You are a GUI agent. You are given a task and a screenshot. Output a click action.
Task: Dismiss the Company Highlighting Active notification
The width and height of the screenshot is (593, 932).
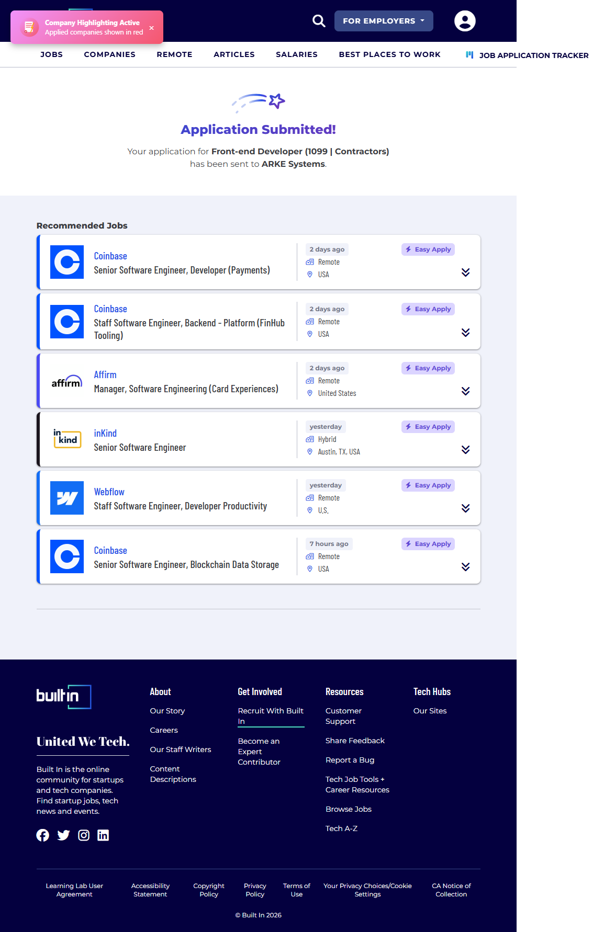(x=151, y=28)
